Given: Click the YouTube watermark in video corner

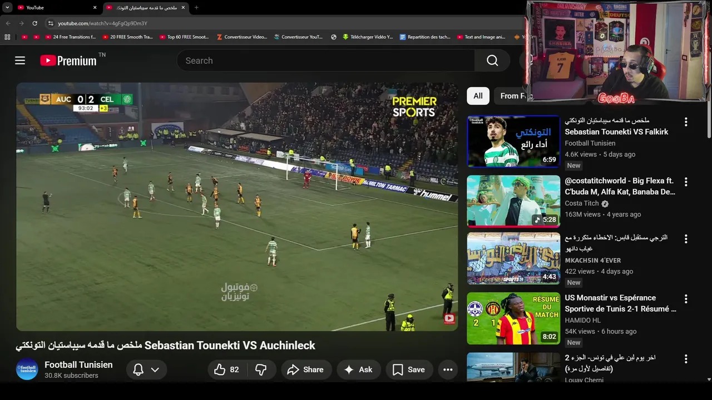Looking at the screenshot, I should tap(449, 319).
